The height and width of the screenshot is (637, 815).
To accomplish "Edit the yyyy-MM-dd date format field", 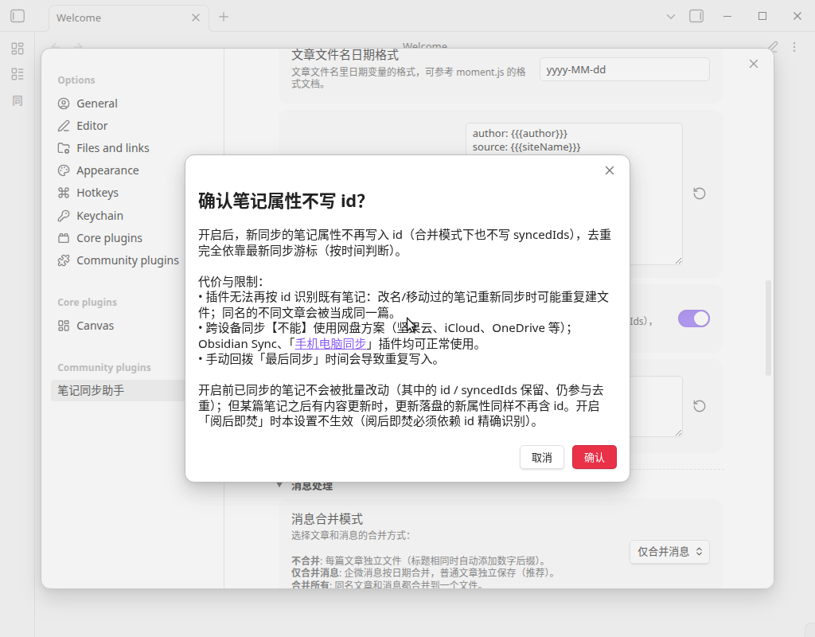I will (624, 70).
